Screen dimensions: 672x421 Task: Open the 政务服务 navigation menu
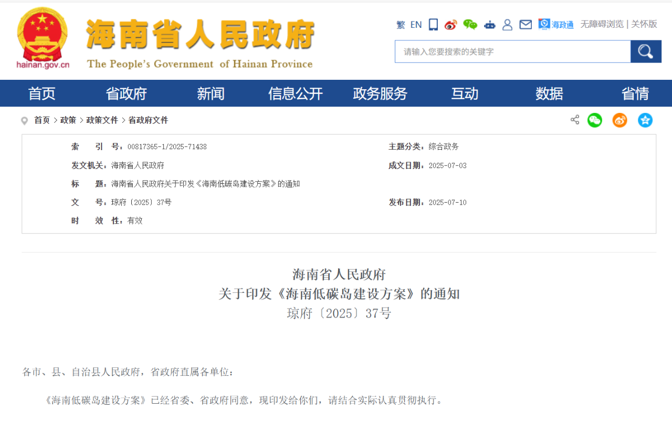coord(380,93)
